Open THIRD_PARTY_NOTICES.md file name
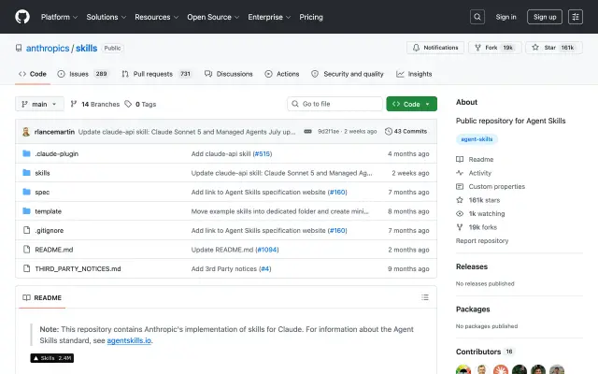 click(78, 268)
